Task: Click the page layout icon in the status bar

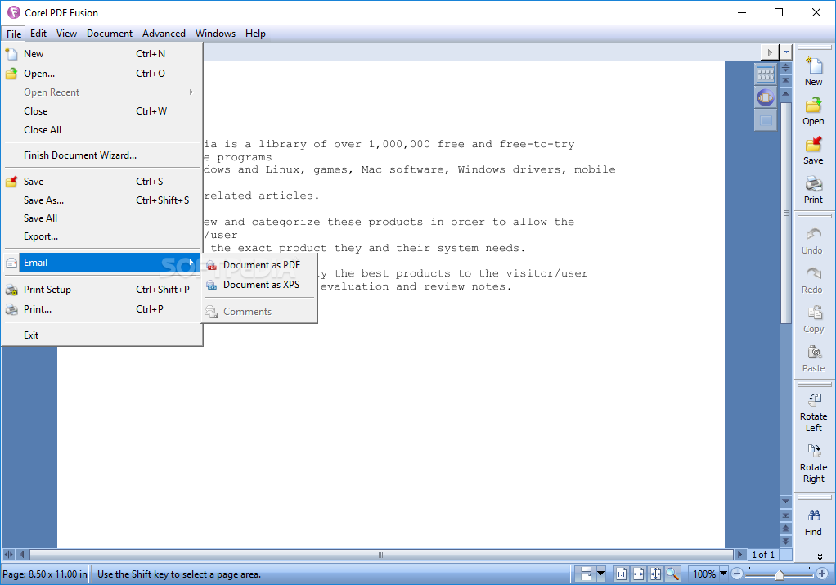Action: (586, 574)
